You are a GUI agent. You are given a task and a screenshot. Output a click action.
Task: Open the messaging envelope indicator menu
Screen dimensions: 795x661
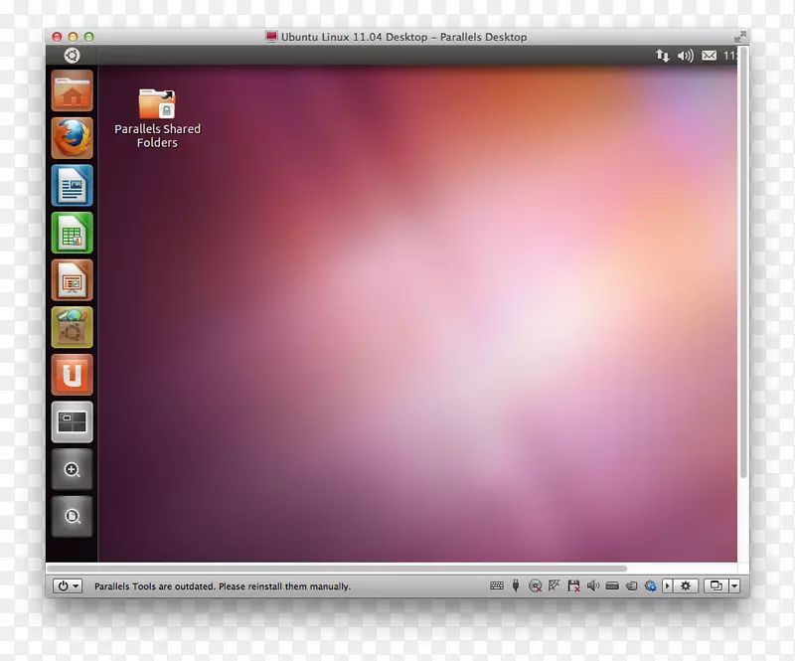(x=709, y=56)
